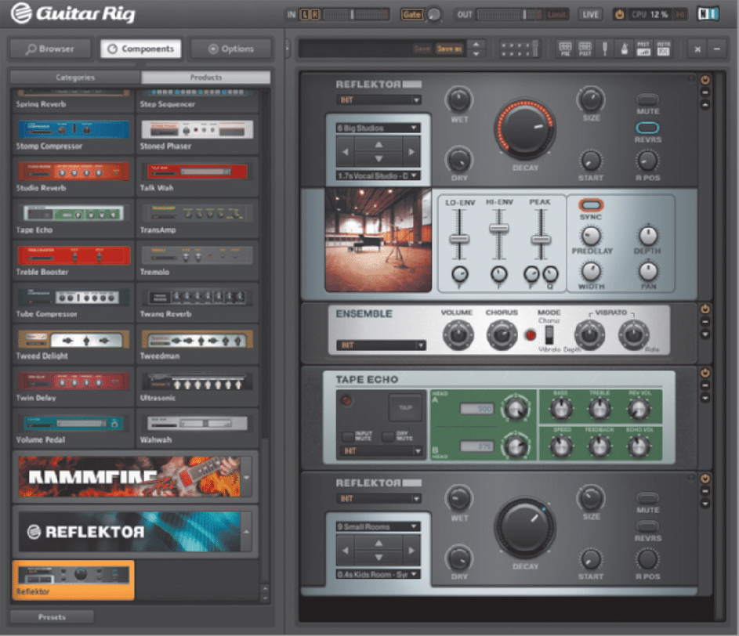Screen dimensions: 739x636
Task: Add the Tweed Delight amp component
Action: point(73,344)
